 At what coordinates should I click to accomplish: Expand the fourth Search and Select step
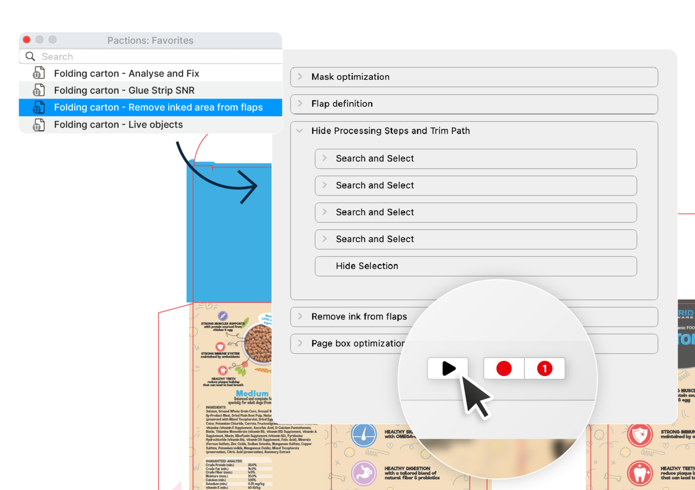325,239
